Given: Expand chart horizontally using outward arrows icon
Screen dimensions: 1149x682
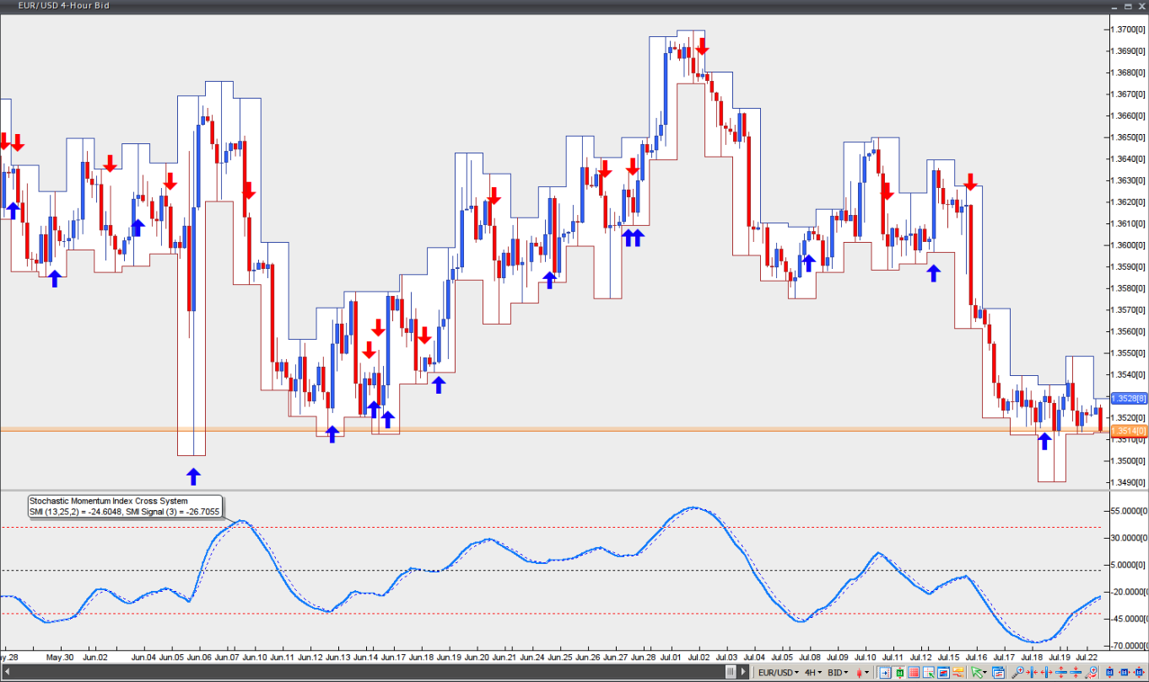Looking at the screenshot, I should pyautogui.click(x=1046, y=672).
